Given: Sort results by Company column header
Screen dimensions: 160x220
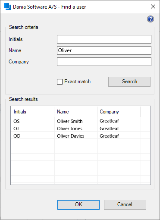Looking at the screenshot, I should (119, 112).
